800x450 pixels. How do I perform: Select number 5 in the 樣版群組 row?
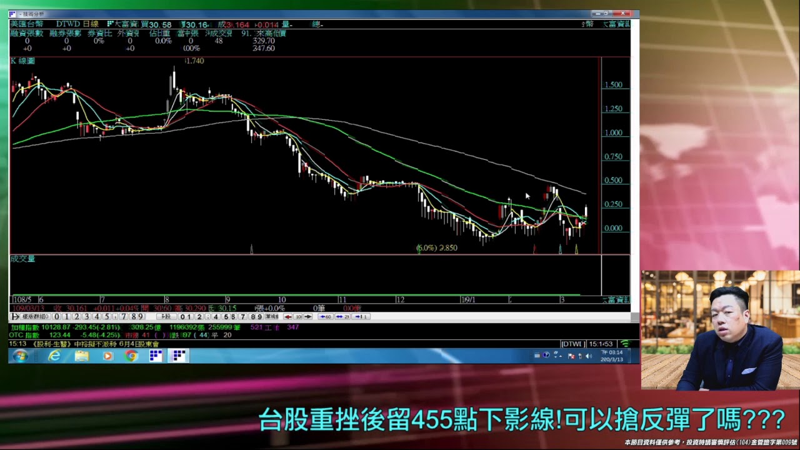click(x=107, y=317)
